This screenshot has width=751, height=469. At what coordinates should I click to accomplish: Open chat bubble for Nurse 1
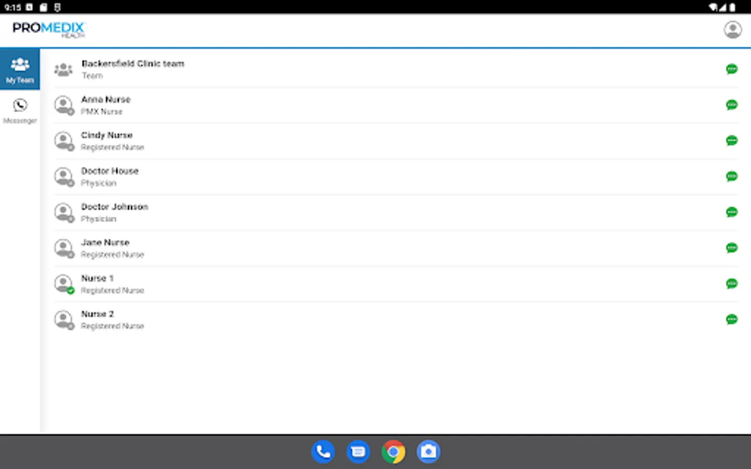point(732,284)
